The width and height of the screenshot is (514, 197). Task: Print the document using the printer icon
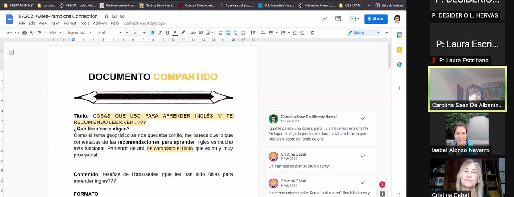(x=24, y=32)
